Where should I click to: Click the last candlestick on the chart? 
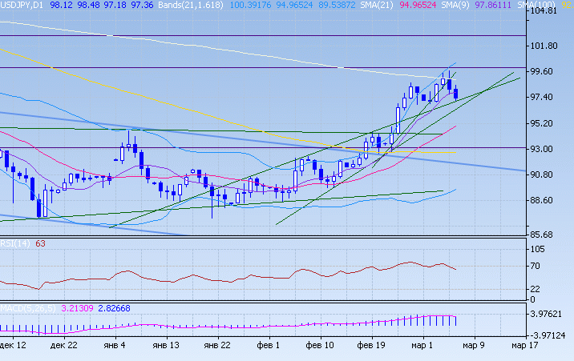pos(456,94)
